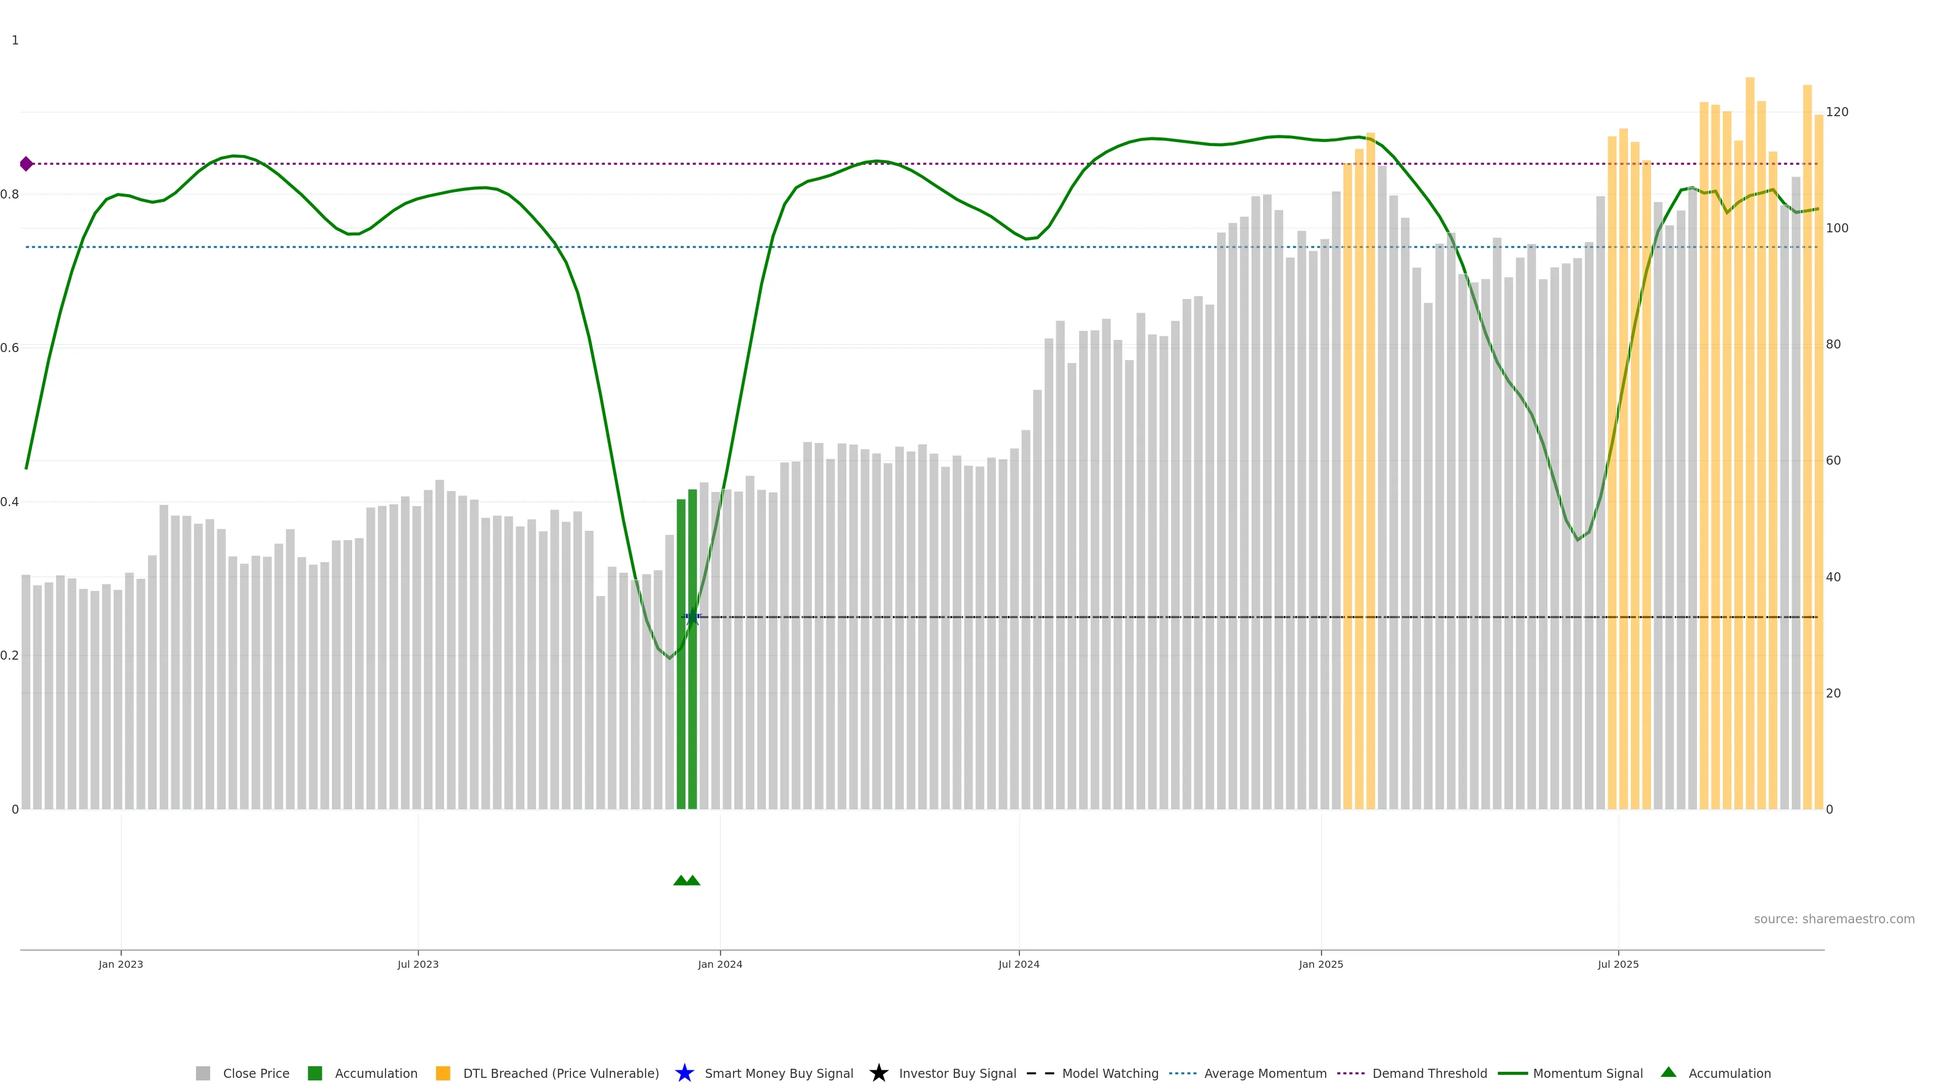1940x1091 pixels.
Task: Toggle the Close Price legend label
Action: click(x=256, y=1073)
